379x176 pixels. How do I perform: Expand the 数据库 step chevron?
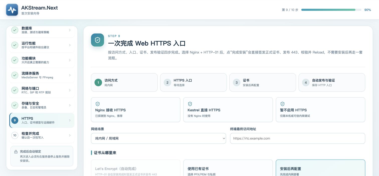(x=70, y=30)
